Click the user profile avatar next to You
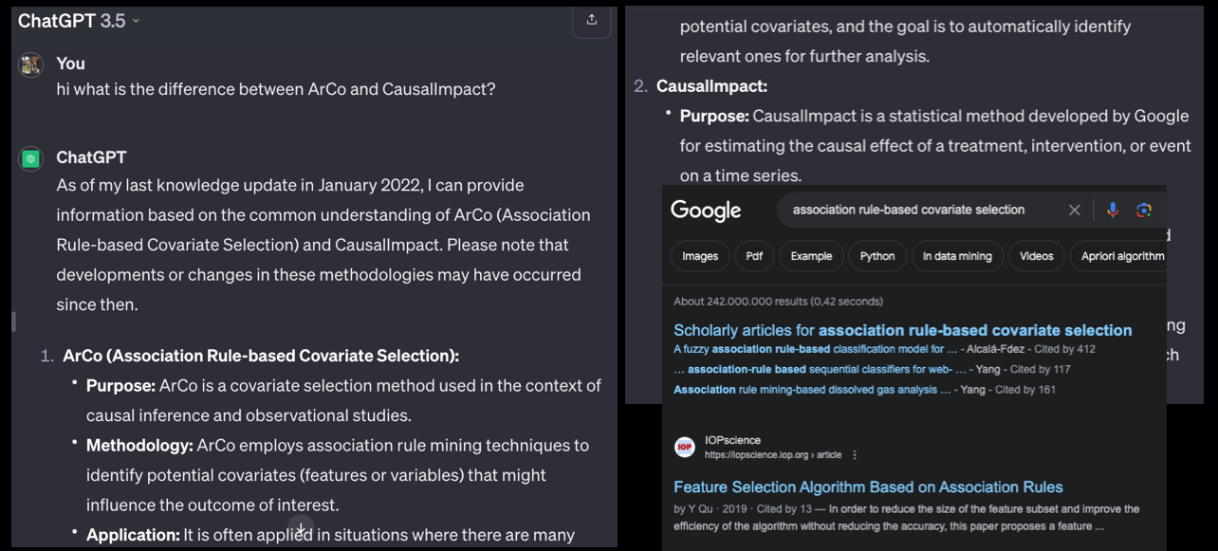This screenshot has height=551, width=1218. click(31, 64)
